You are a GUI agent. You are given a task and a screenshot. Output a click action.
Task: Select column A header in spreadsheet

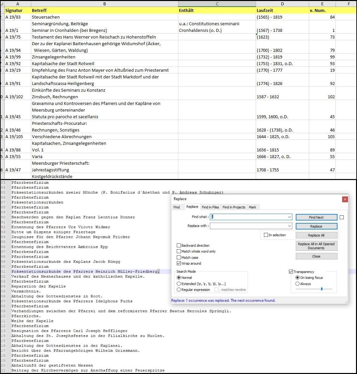point(18,4)
